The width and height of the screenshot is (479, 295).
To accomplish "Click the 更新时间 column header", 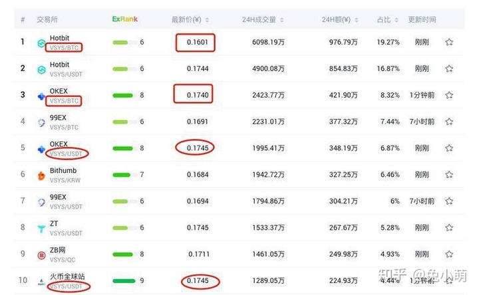I will (x=422, y=19).
